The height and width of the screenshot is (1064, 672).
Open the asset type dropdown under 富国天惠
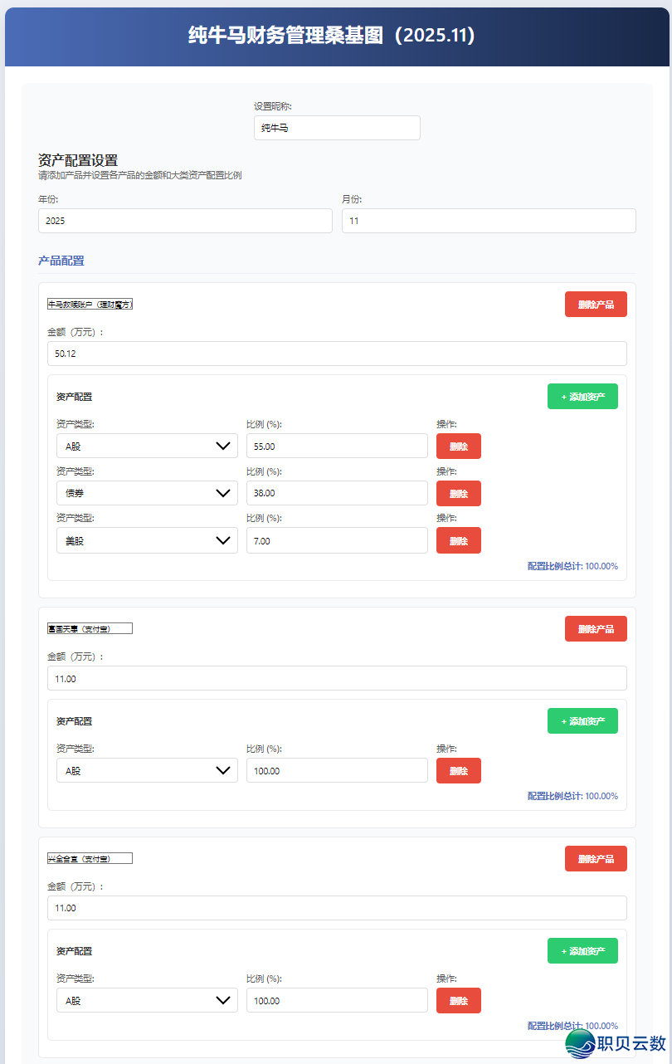147,770
